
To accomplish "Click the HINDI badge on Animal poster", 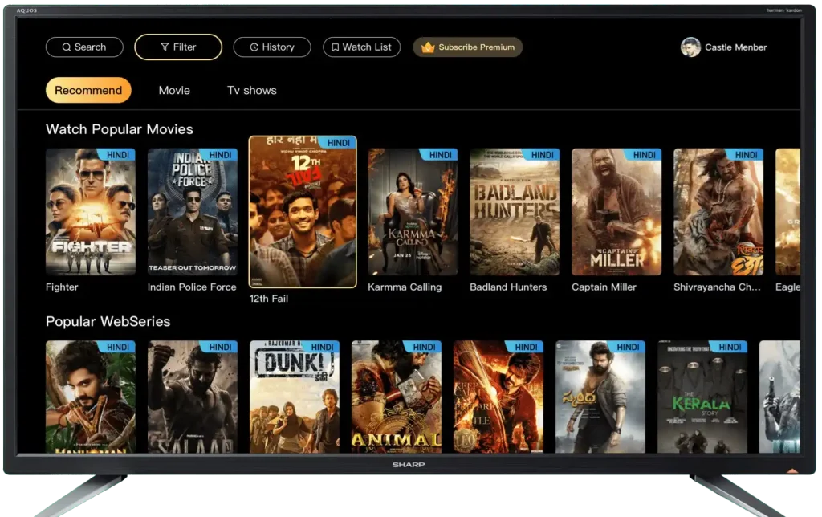I will point(424,347).
